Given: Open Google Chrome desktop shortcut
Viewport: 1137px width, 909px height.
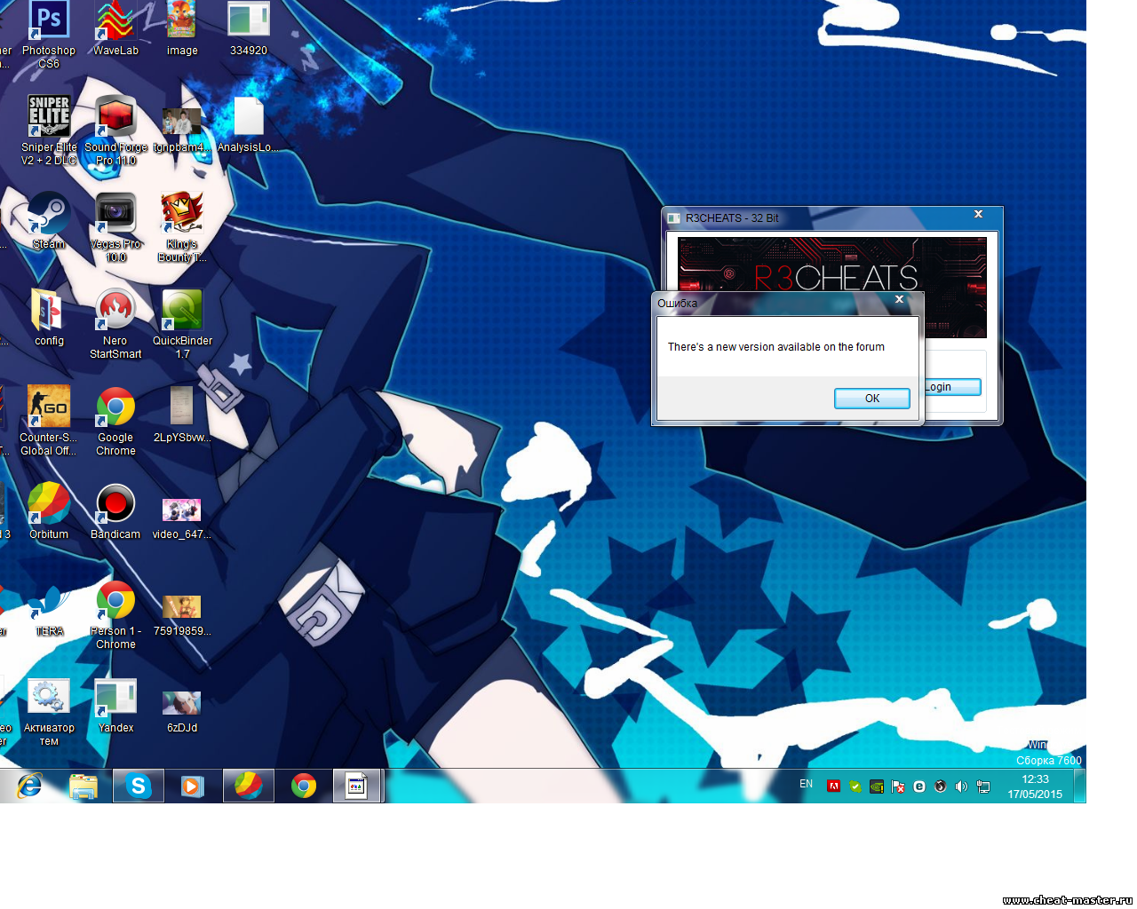Looking at the screenshot, I should point(115,421).
